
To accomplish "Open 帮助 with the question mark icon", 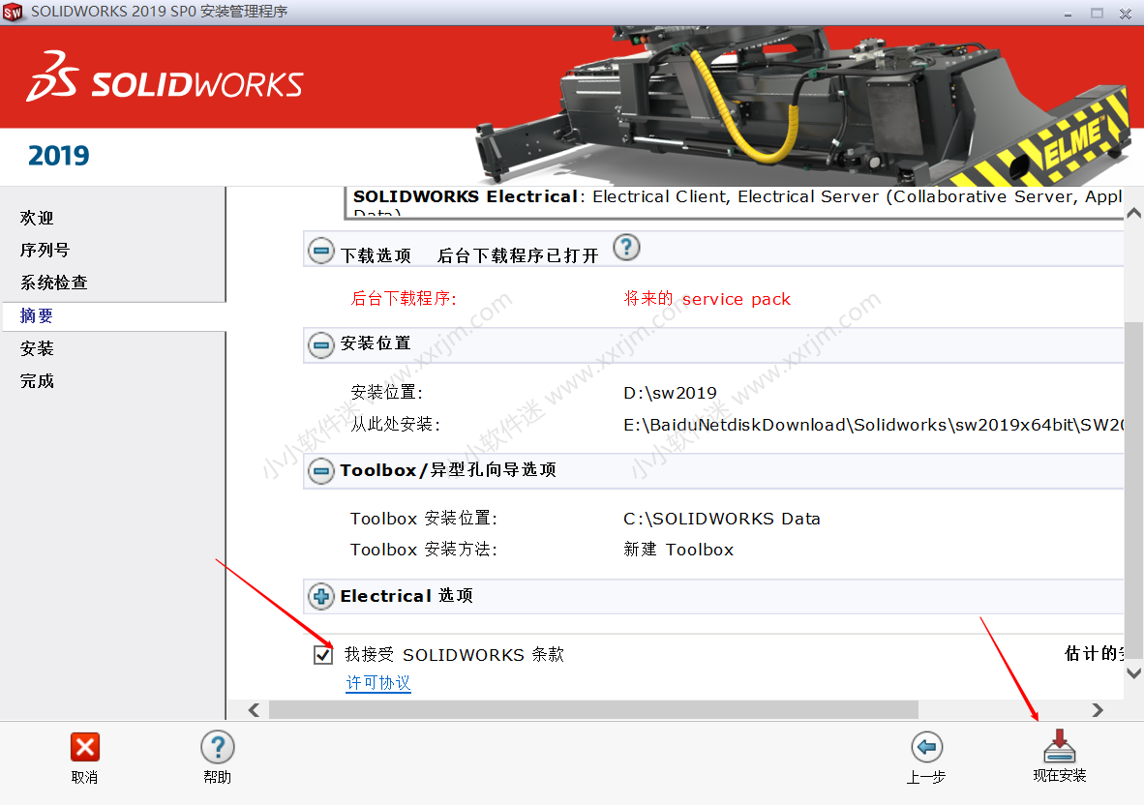I will pos(218,747).
